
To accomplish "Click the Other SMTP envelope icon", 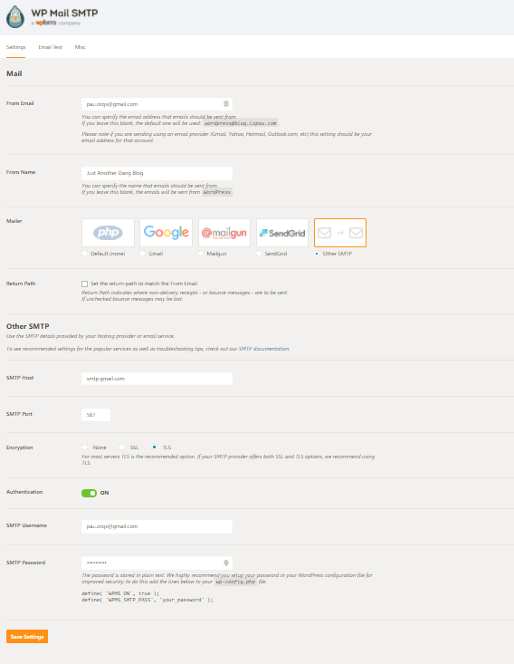I will tap(340, 233).
